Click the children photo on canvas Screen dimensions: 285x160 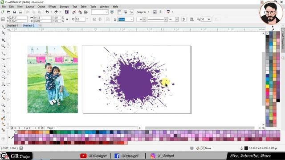tap(53, 79)
